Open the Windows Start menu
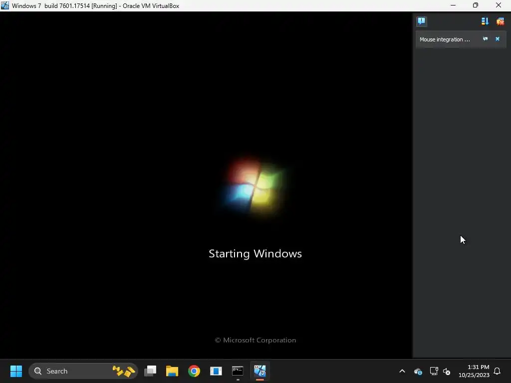The width and height of the screenshot is (511, 383). tap(16, 371)
